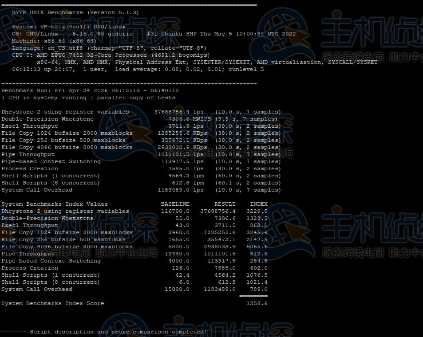Click the Execl Throughput index value 863.1
Screen dimensions: 423x337
coord(258,225)
